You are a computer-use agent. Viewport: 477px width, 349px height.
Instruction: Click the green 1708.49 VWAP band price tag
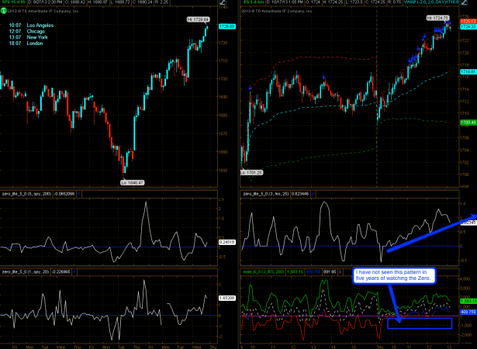(467, 123)
